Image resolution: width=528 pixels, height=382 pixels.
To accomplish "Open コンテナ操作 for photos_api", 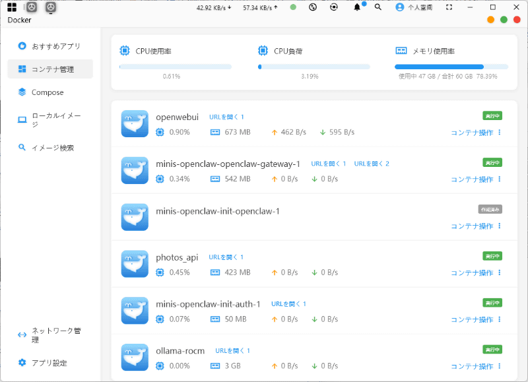I will tap(475, 273).
